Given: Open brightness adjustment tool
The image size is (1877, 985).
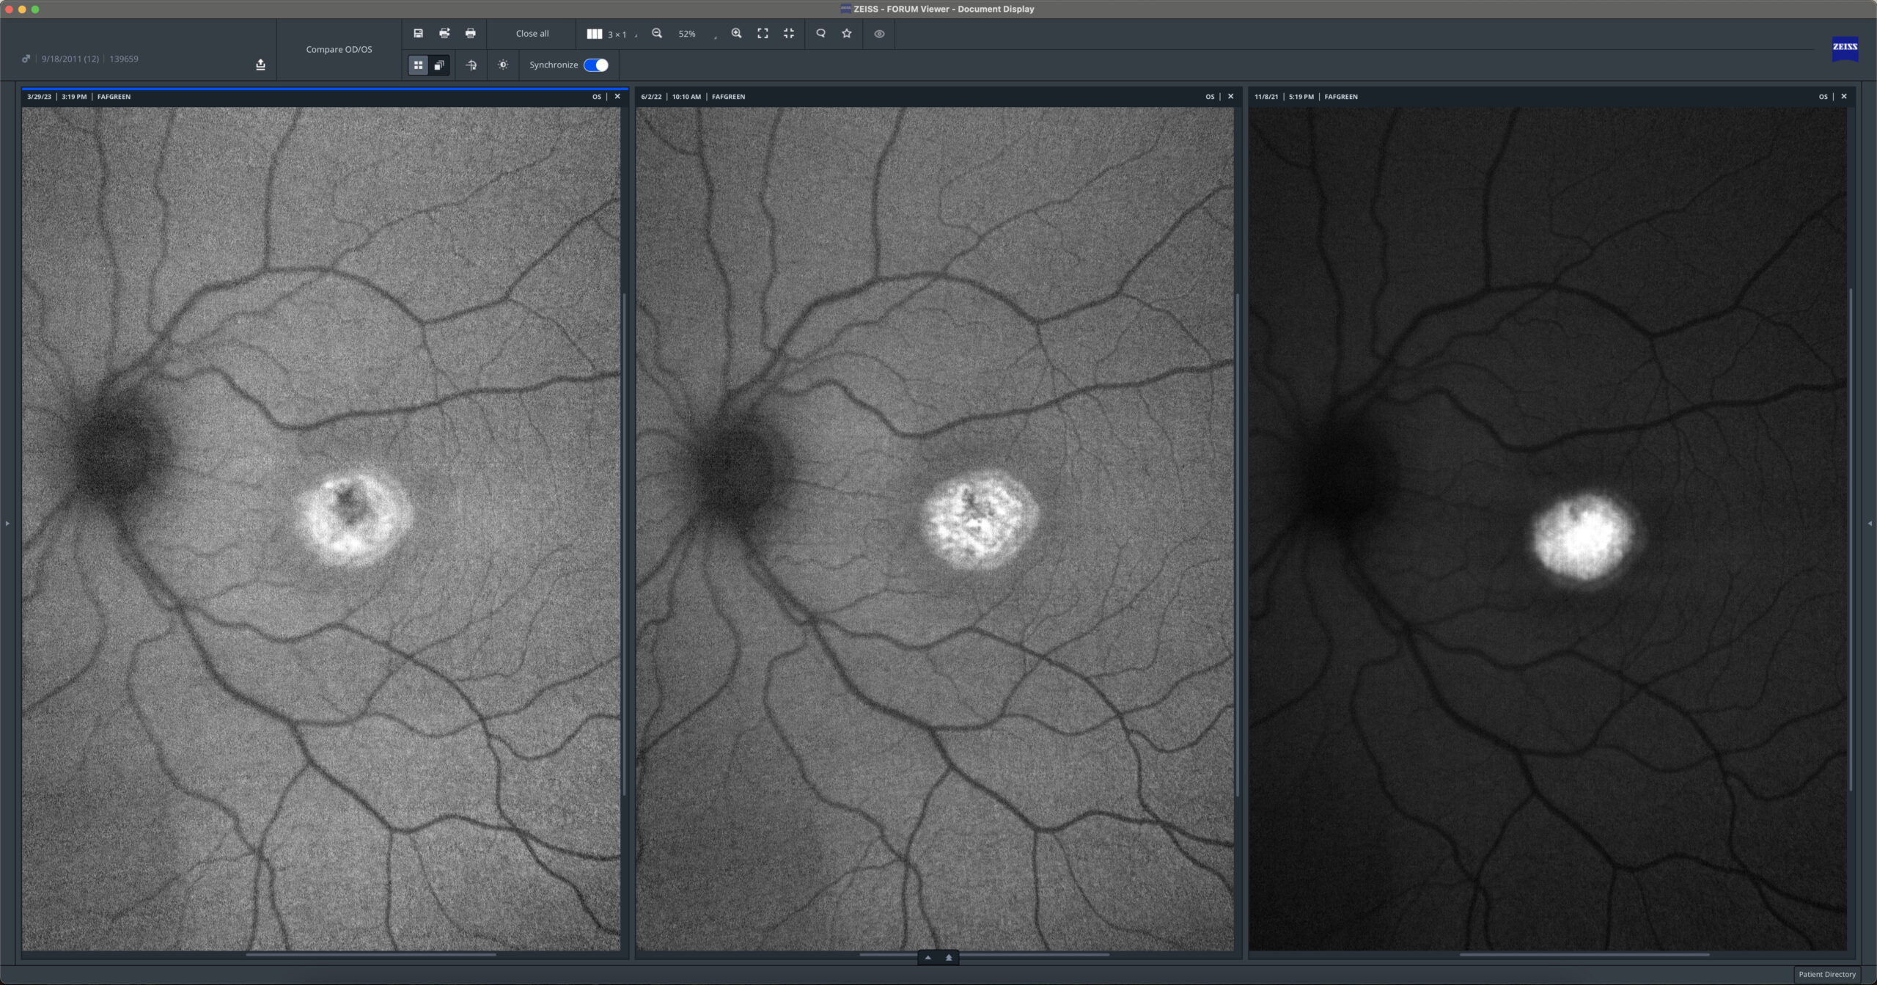Looking at the screenshot, I should tap(503, 65).
